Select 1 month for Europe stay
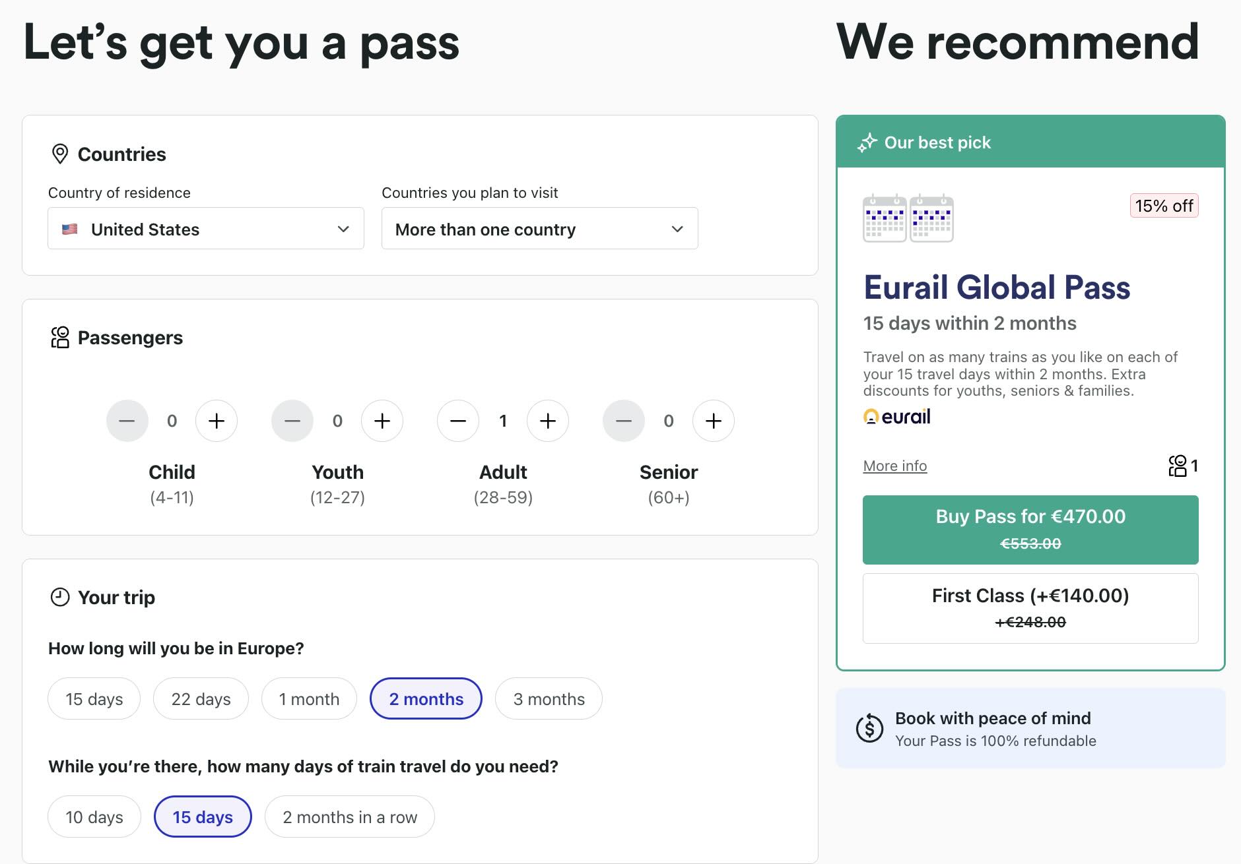Image resolution: width=1241 pixels, height=864 pixels. 309,698
